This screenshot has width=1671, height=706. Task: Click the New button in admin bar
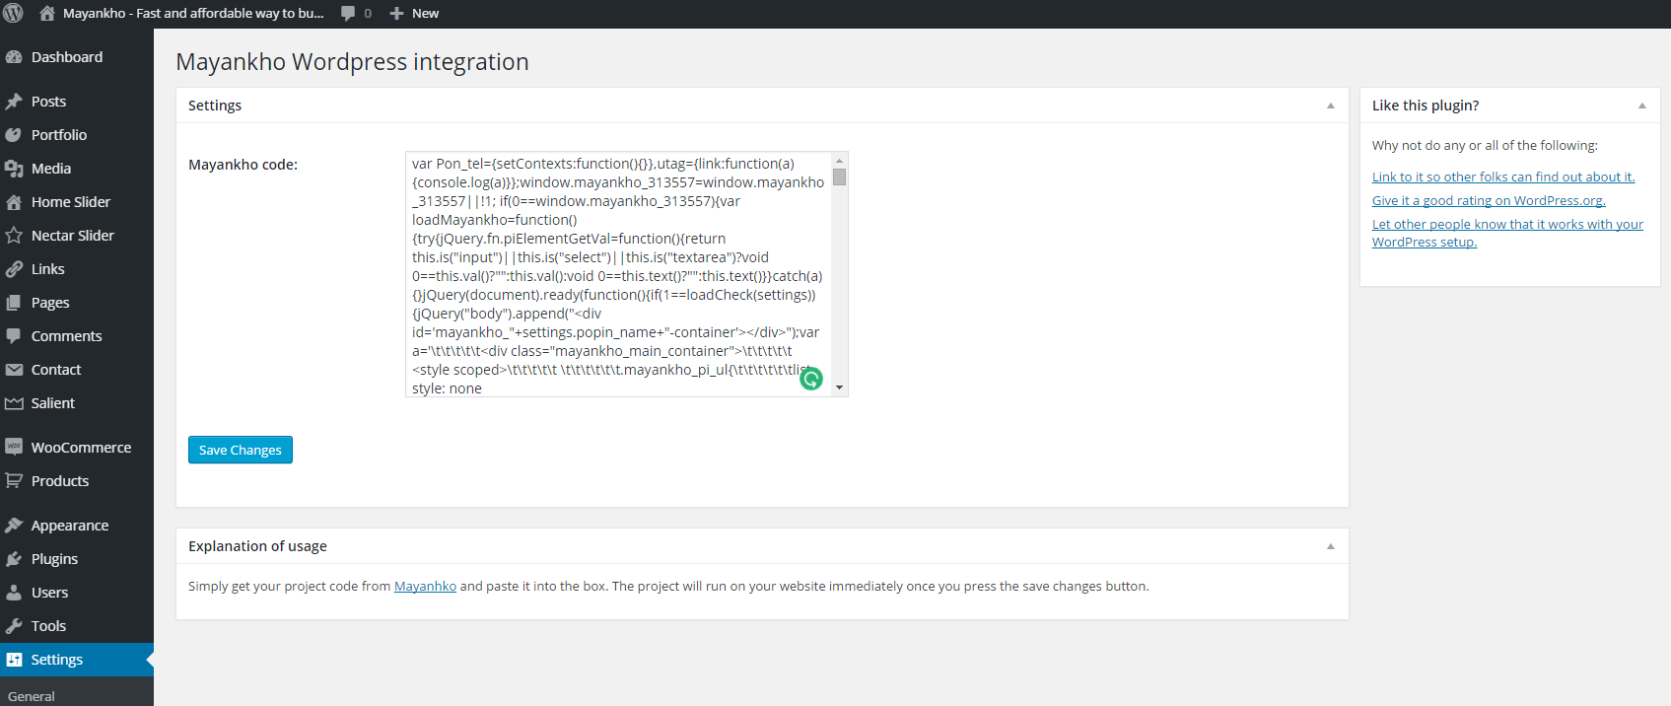(x=414, y=13)
